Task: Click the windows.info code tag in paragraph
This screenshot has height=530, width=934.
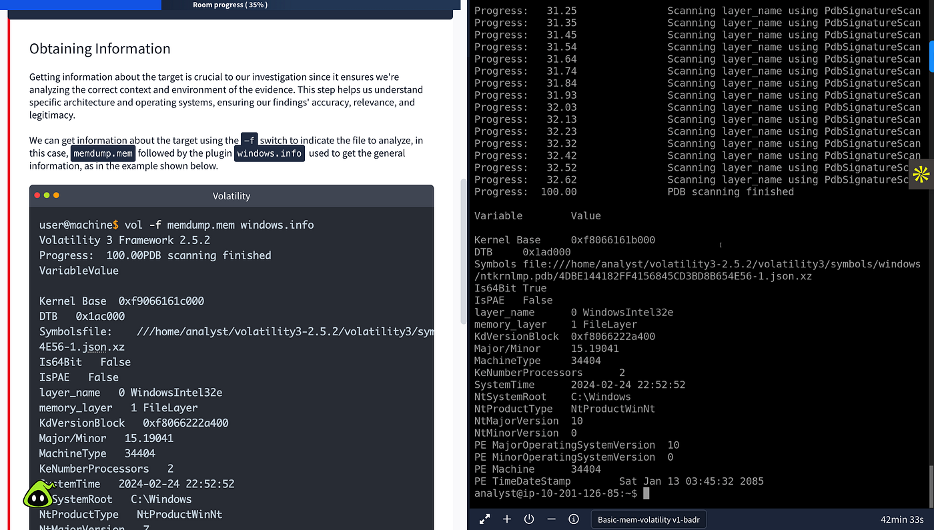Action: [x=270, y=153]
